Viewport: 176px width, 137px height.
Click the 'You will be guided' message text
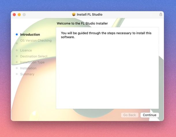pyautogui.click(x=106, y=35)
